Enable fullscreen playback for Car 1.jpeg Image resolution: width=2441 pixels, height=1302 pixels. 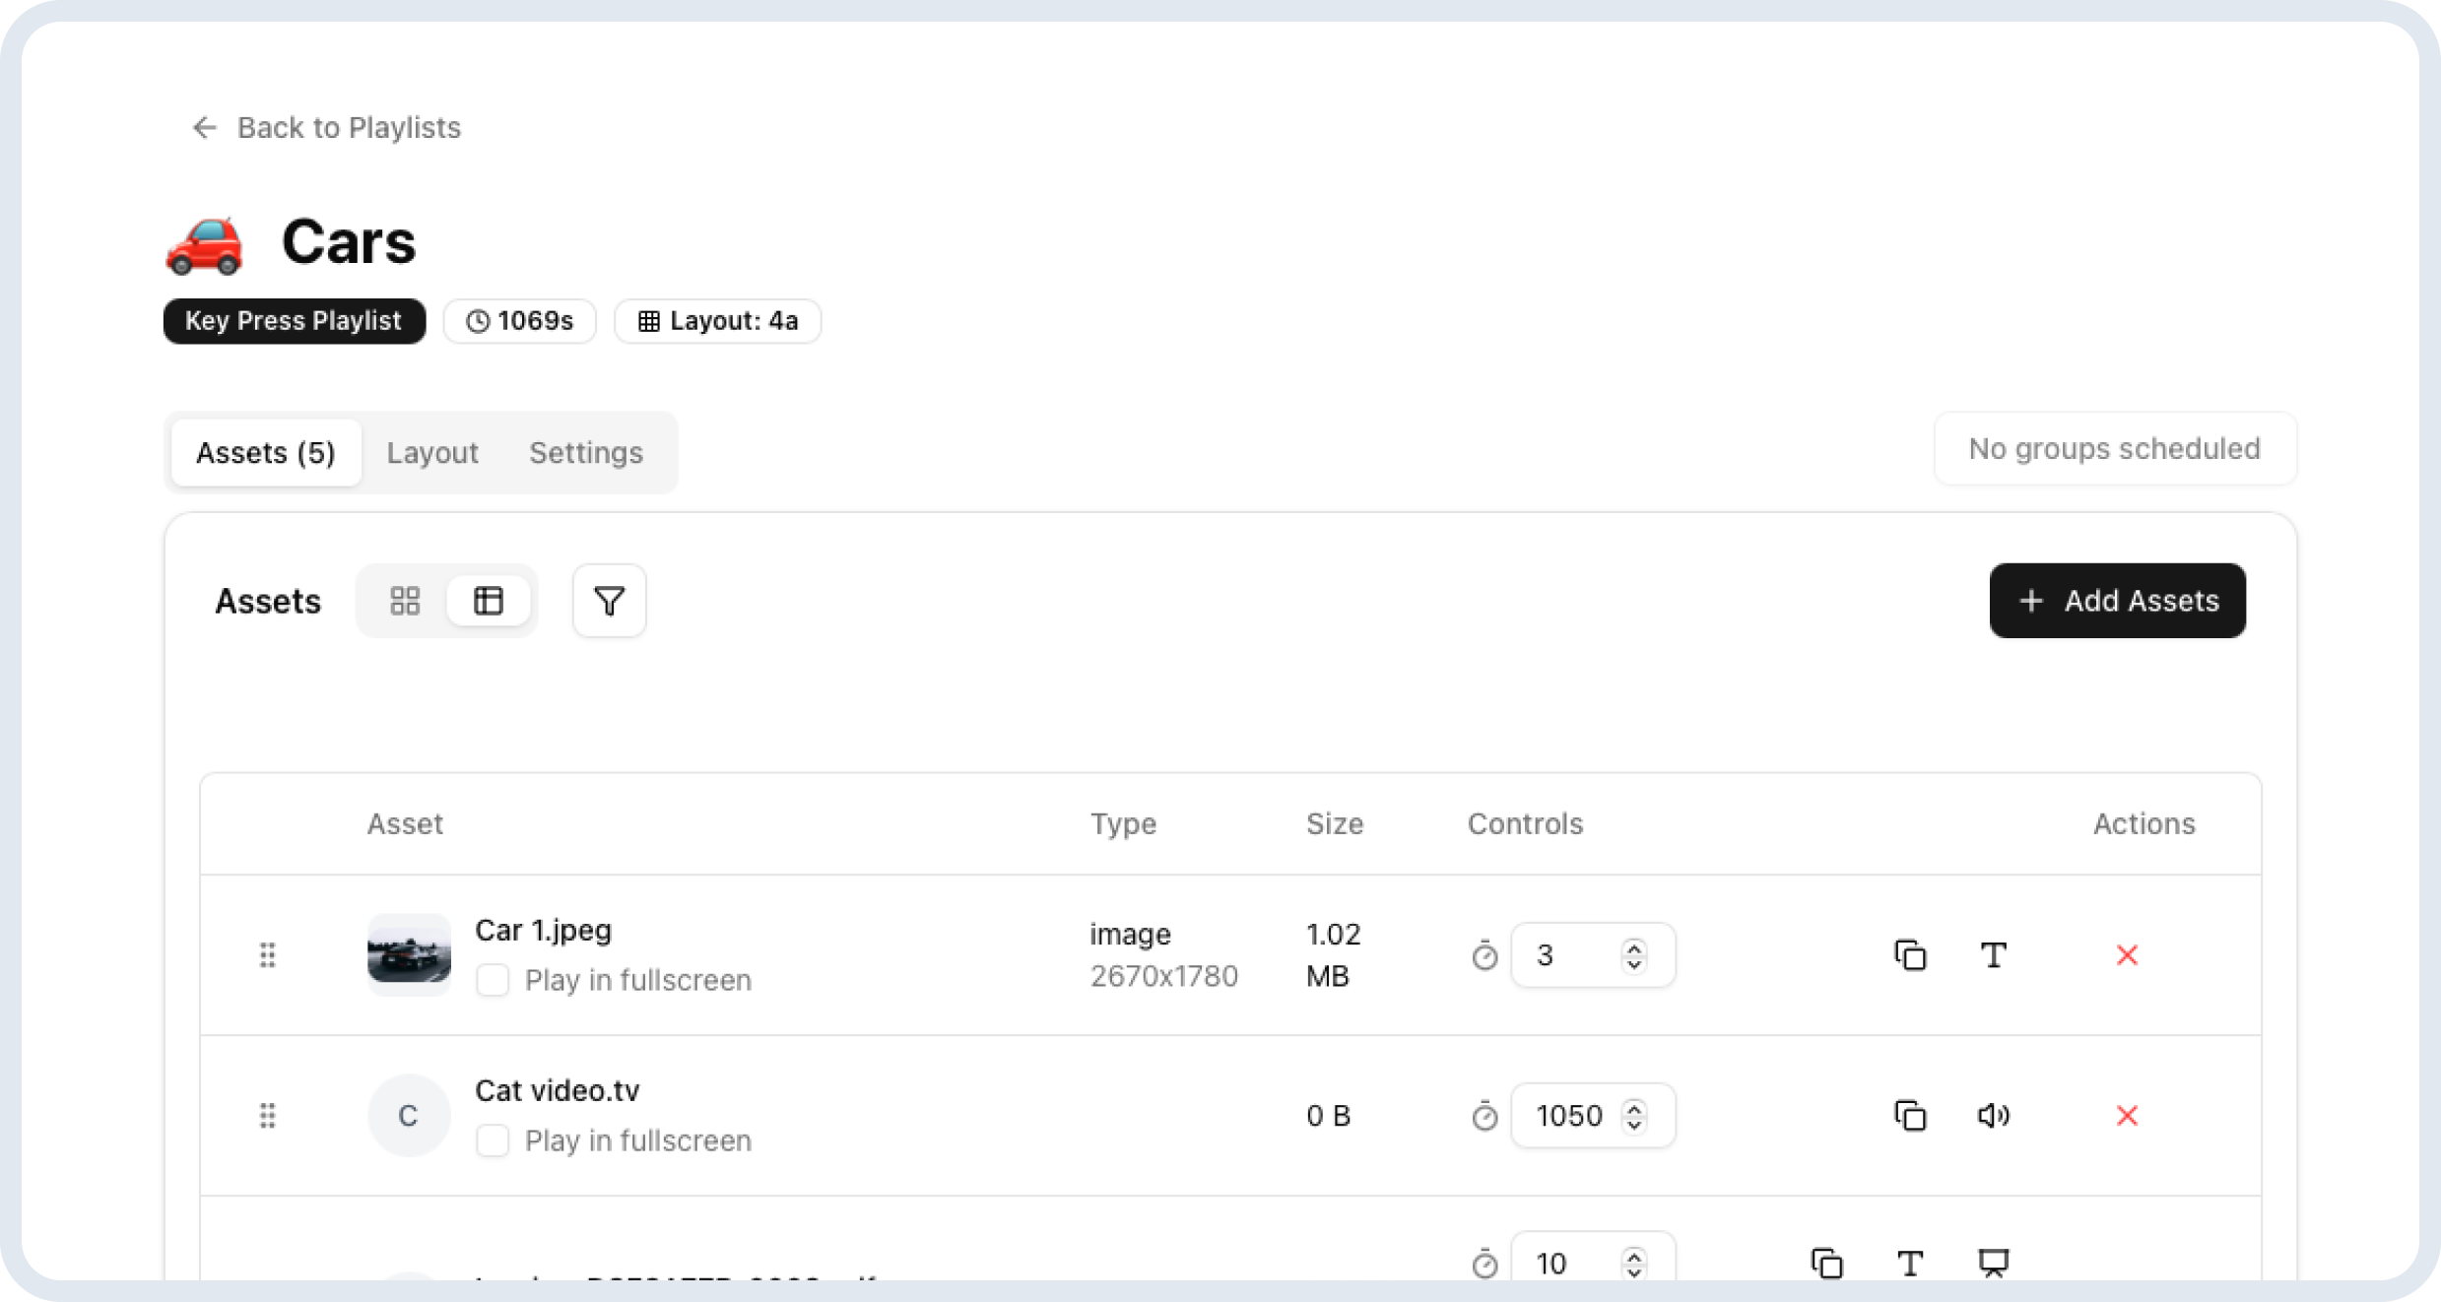[493, 981]
